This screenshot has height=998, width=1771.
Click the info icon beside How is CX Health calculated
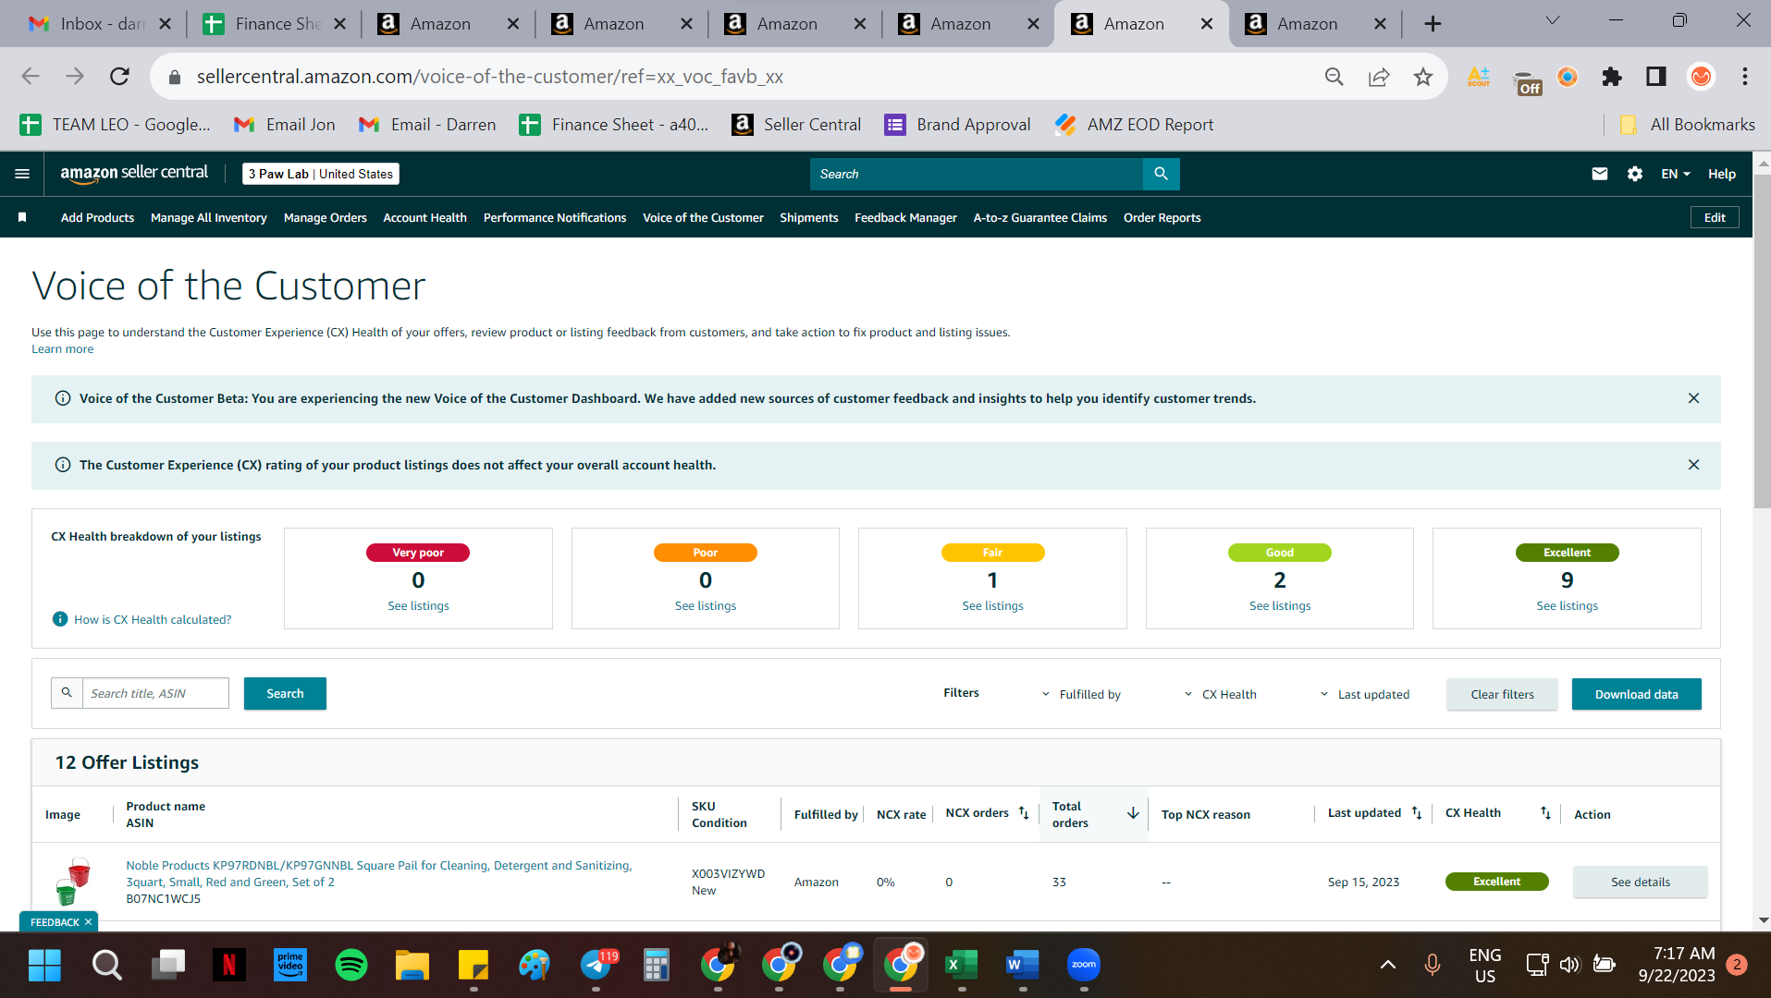click(x=60, y=619)
